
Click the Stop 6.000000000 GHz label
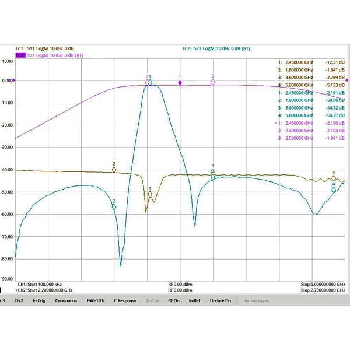(x=323, y=285)
